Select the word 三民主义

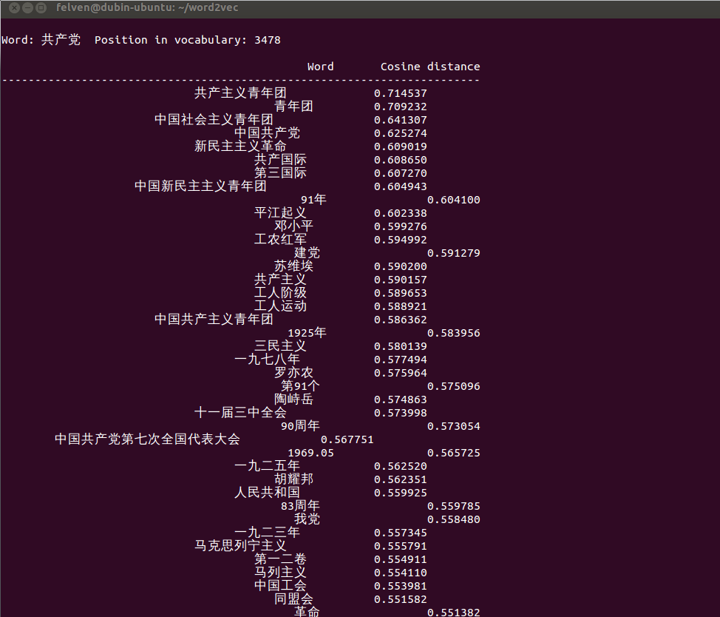[280, 346]
